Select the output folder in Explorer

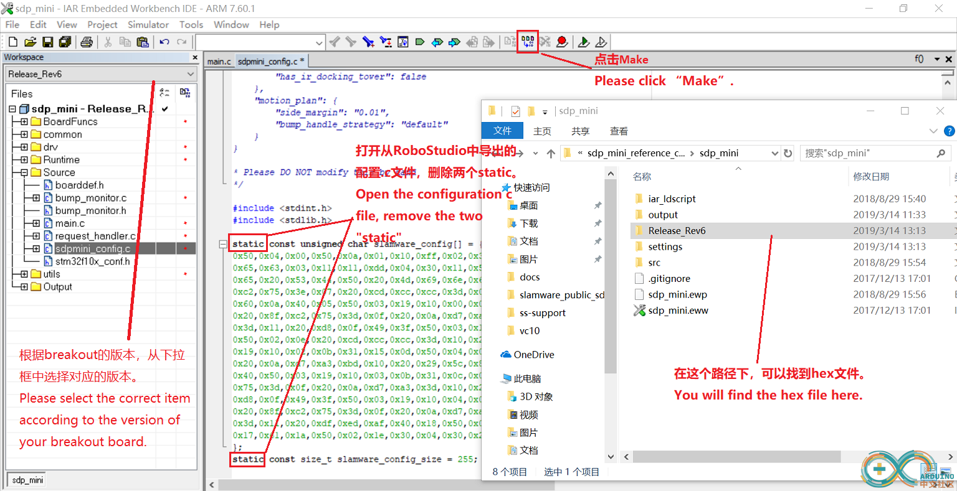pyautogui.click(x=663, y=215)
